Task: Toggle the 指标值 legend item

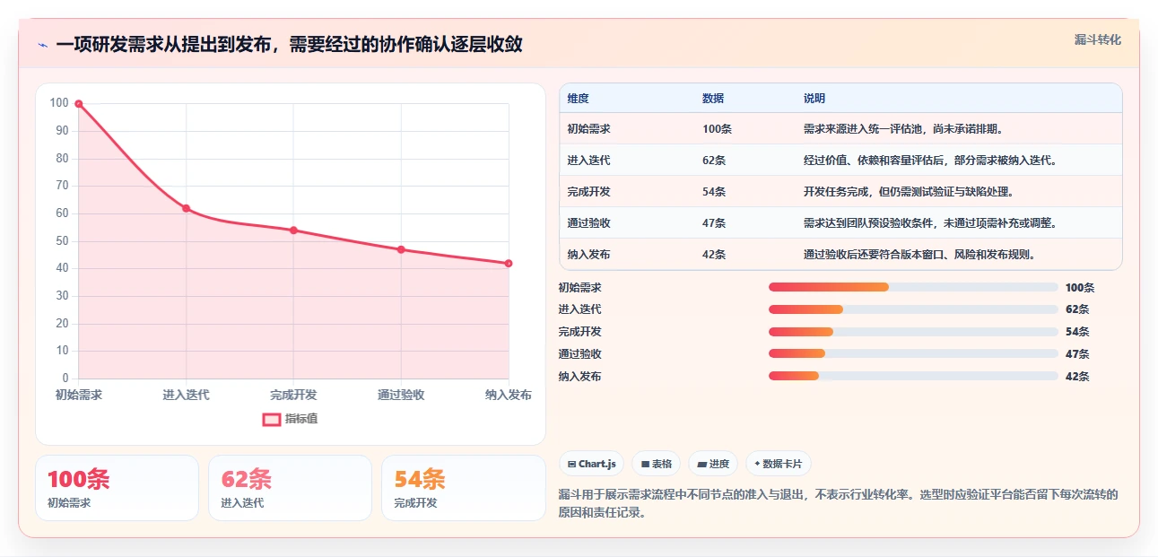Action: (290, 419)
